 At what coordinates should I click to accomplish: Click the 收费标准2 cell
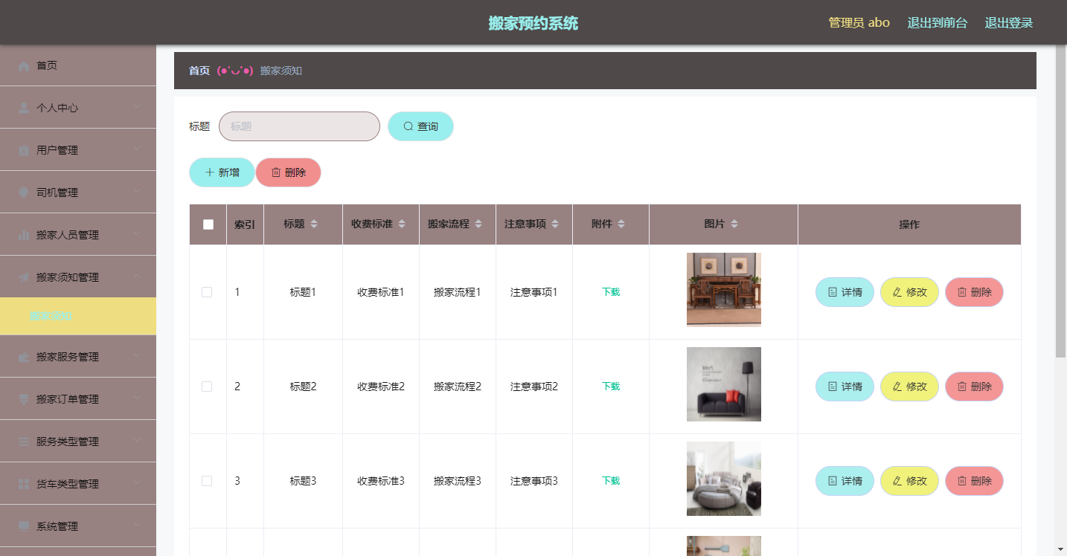click(x=381, y=387)
